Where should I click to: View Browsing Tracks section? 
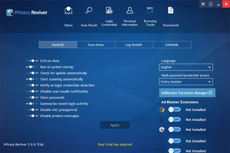point(150,16)
